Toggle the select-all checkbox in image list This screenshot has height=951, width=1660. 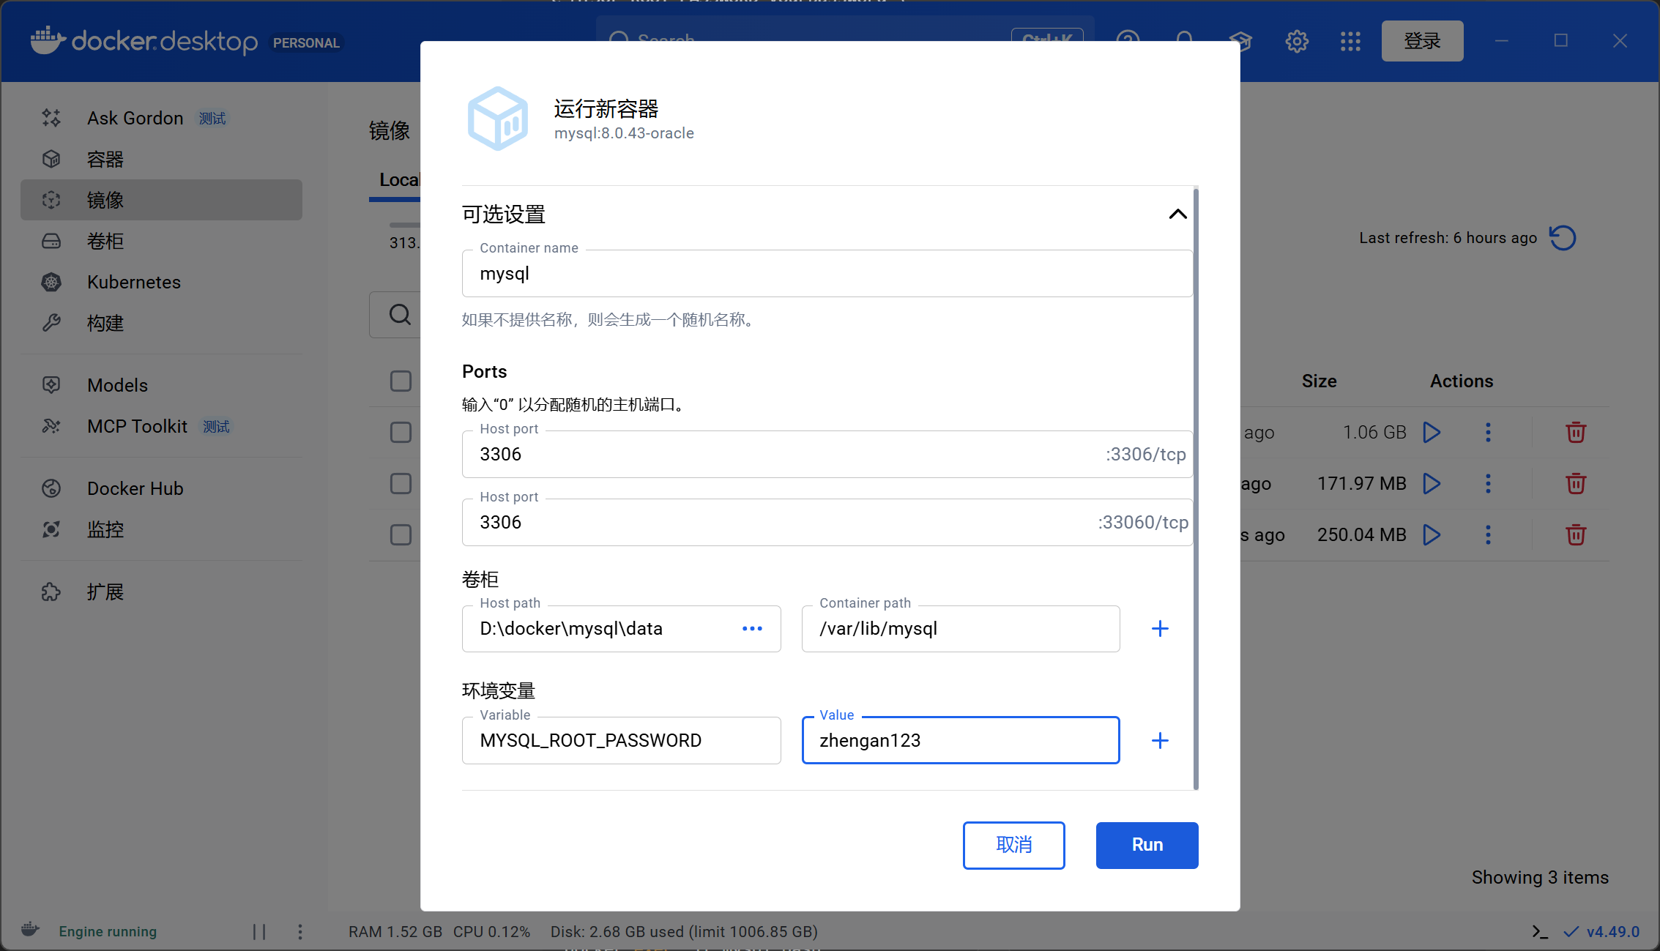tap(401, 381)
